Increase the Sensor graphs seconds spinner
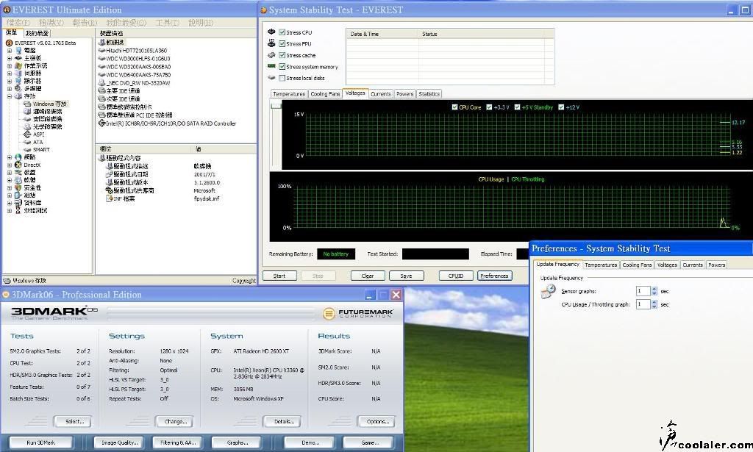The height and width of the screenshot is (452, 753). [654, 288]
